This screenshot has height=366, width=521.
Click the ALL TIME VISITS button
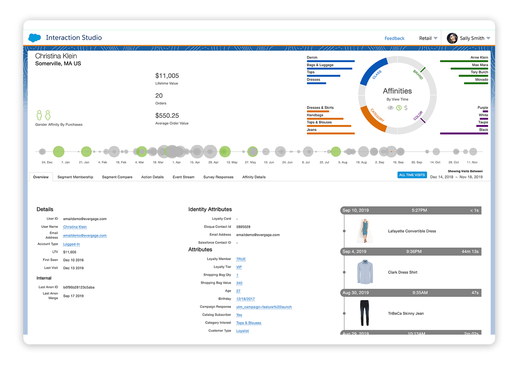(412, 174)
